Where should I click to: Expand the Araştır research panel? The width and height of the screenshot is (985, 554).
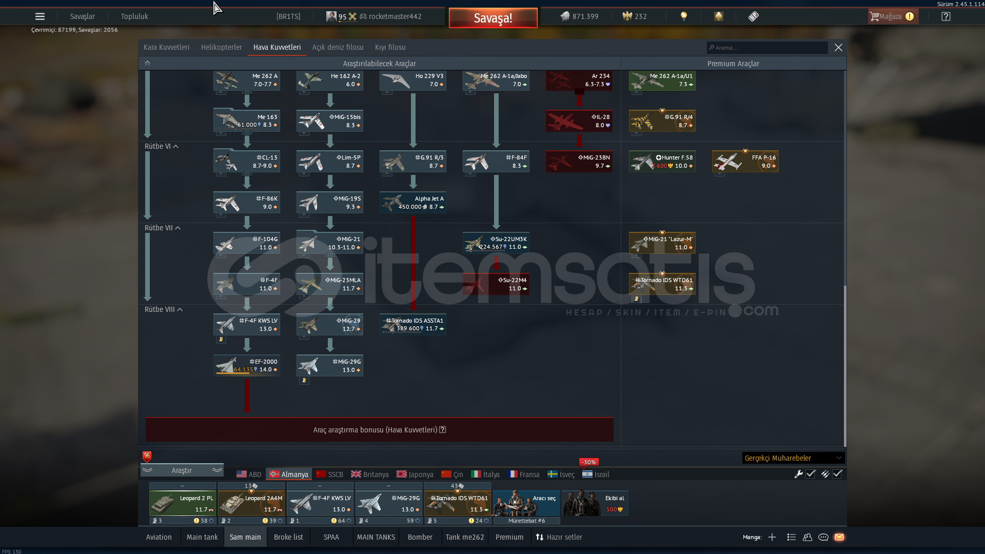point(182,470)
